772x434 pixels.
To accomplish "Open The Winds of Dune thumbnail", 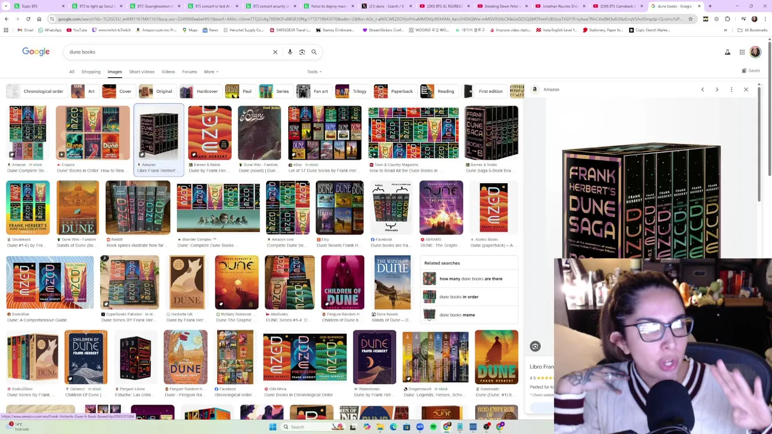I will (392, 283).
